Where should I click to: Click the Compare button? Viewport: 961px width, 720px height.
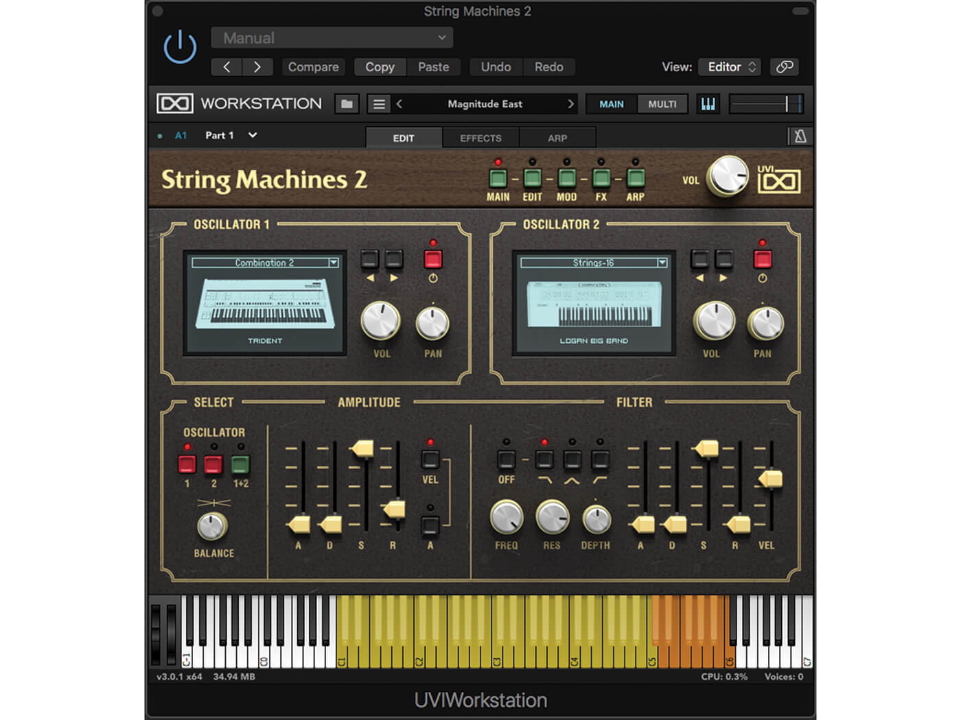(x=313, y=67)
